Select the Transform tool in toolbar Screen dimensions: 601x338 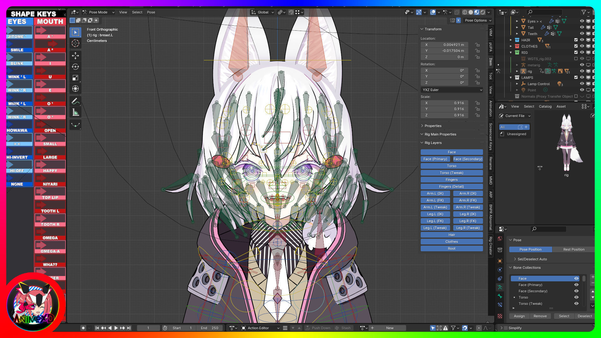(x=75, y=89)
